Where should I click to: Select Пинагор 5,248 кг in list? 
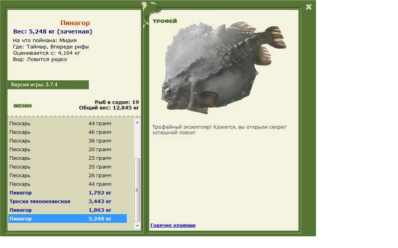(67, 219)
